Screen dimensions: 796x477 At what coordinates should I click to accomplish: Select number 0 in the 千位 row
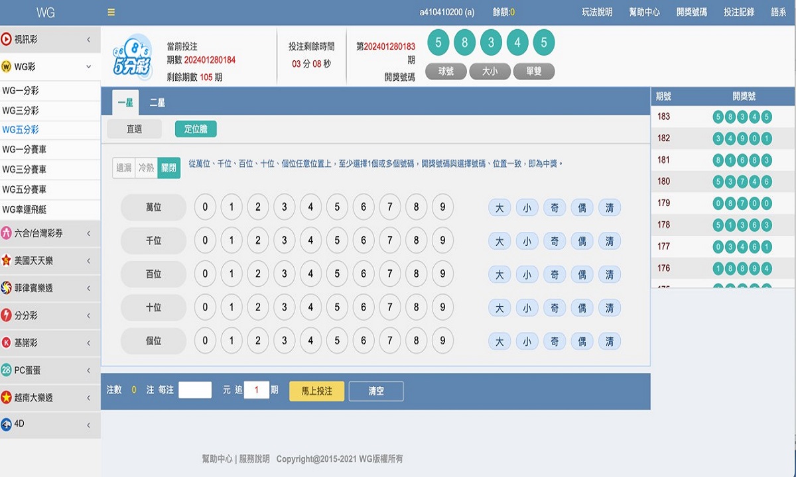tap(205, 240)
